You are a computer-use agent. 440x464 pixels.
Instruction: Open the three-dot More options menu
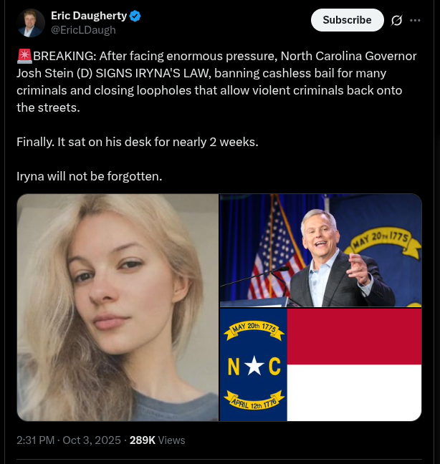[x=415, y=20]
